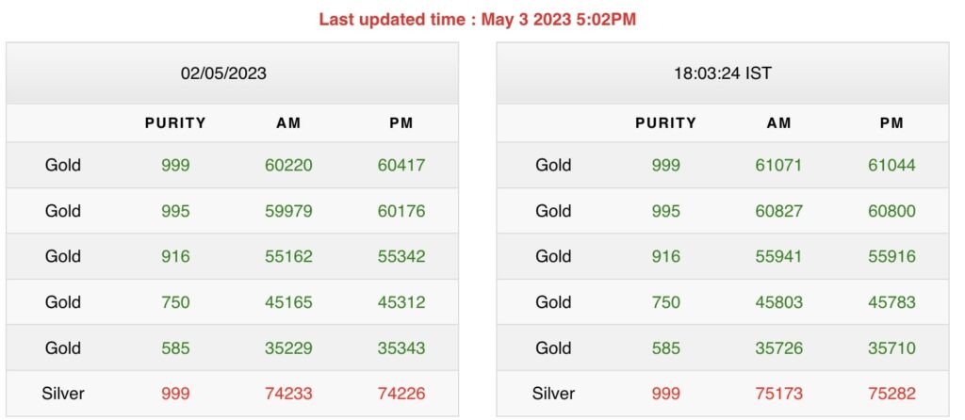
Task: Select the 60220 gold AM rate
Action: coord(288,165)
